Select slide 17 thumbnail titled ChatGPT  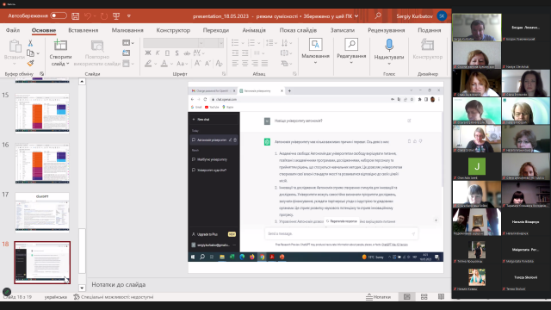[42, 213]
